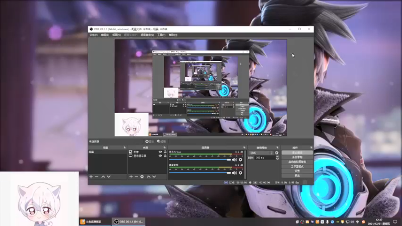Screen dimensions: 402x226
Task: Open the View menu
Action: (x=117, y=35)
